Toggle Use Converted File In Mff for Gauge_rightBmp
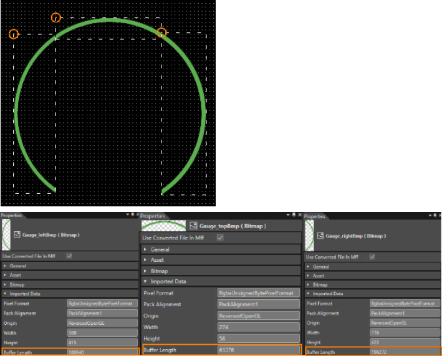The width and height of the screenshot is (442, 356). (x=372, y=257)
